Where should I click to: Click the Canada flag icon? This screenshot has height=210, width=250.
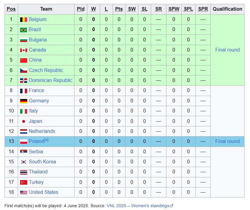click(24, 50)
